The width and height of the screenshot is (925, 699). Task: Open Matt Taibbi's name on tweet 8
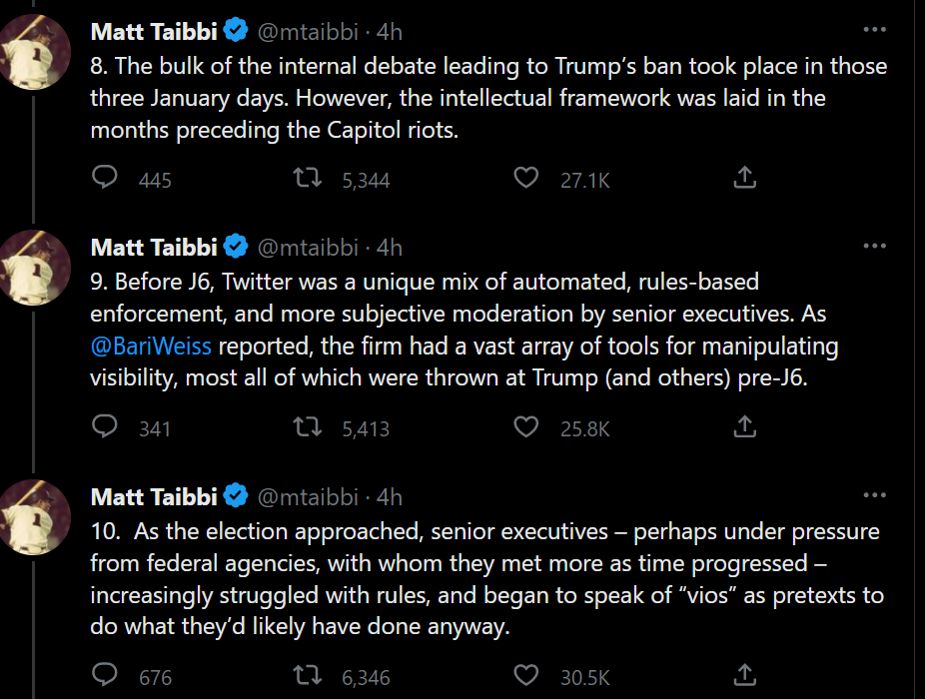pyautogui.click(x=154, y=32)
